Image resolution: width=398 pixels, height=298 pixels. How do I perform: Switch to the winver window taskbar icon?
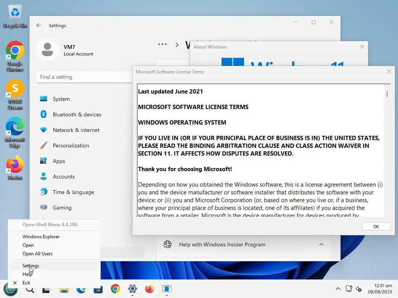point(167,289)
